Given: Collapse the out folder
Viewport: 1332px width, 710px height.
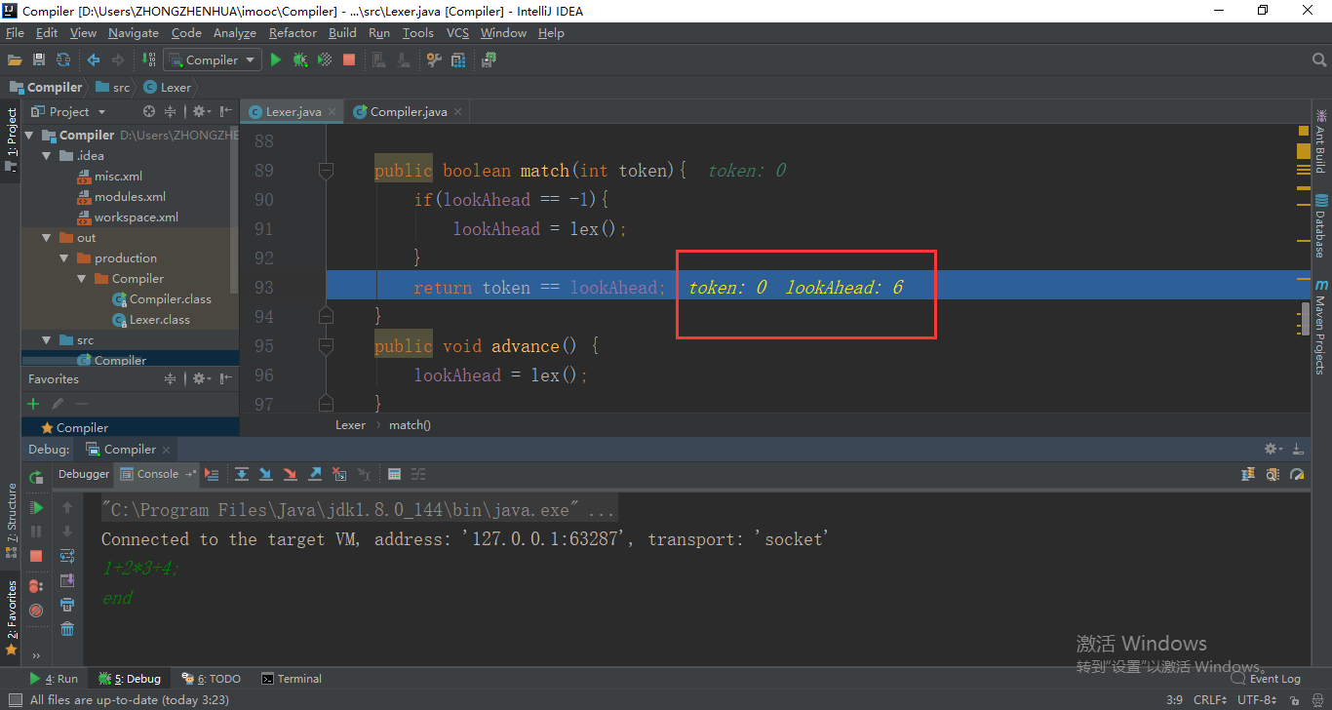Looking at the screenshot, I should click(x=47, y=238).
